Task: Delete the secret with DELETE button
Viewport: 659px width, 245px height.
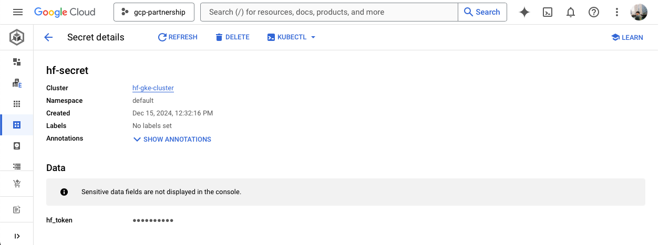Action: click(232, 37)
